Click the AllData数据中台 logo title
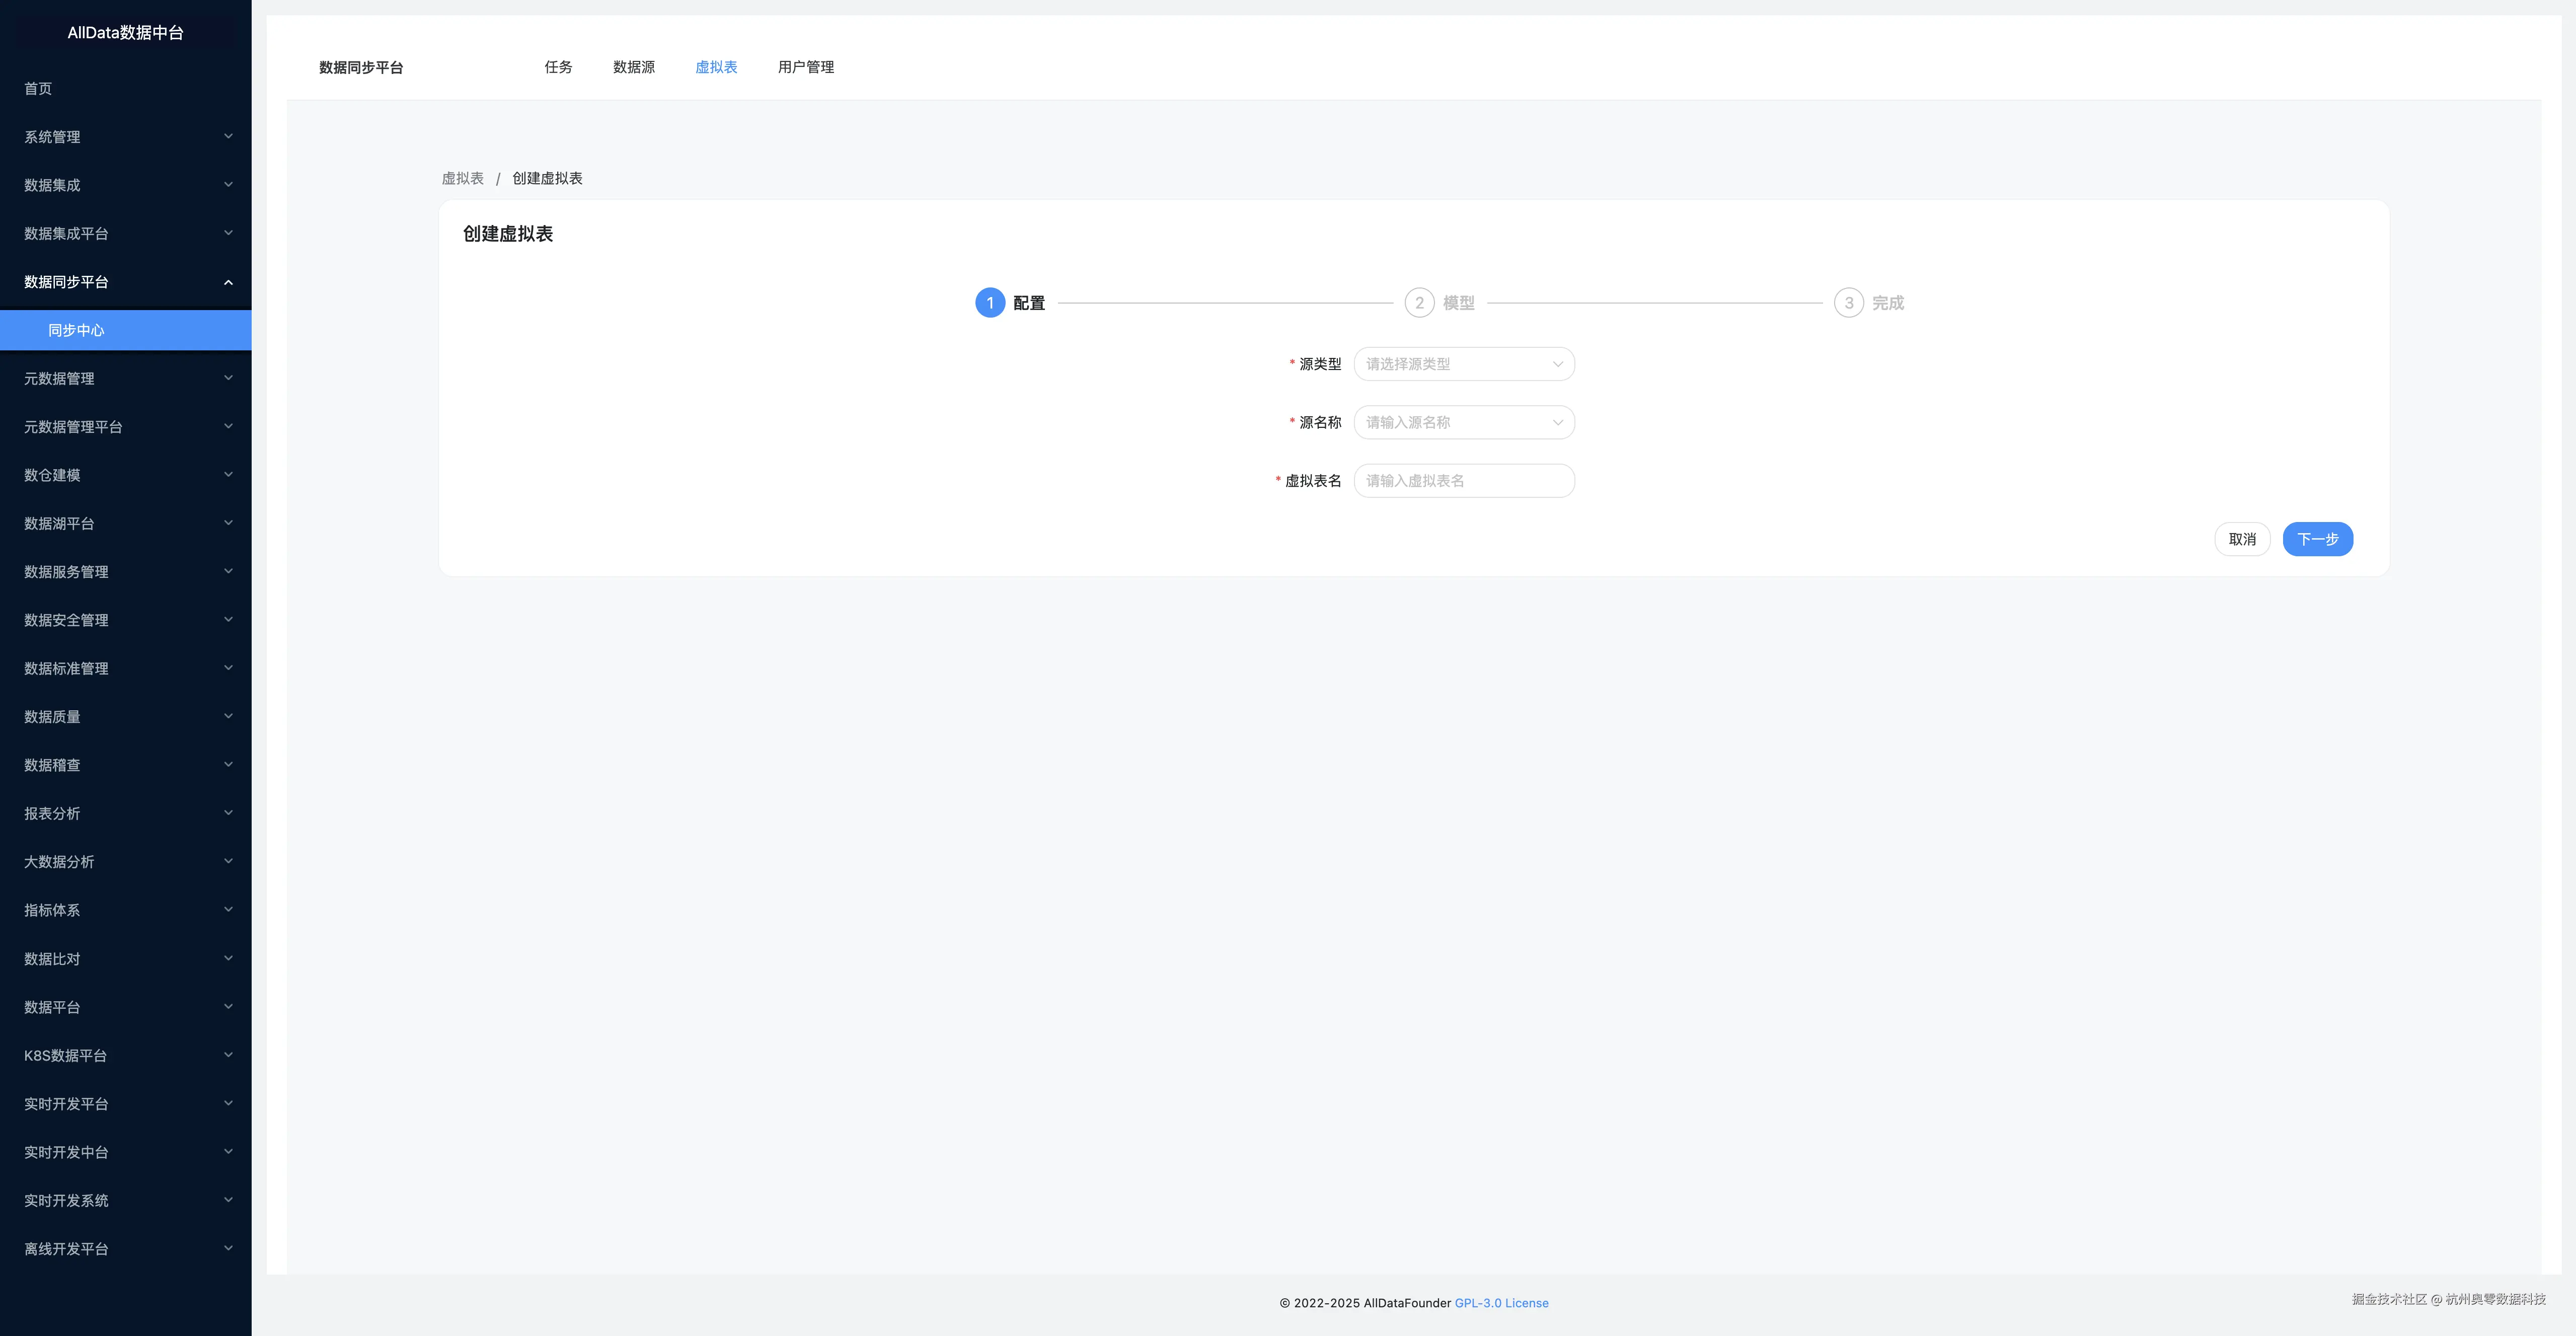This screenshot has width=2576, height=1336. pos(125,33)
